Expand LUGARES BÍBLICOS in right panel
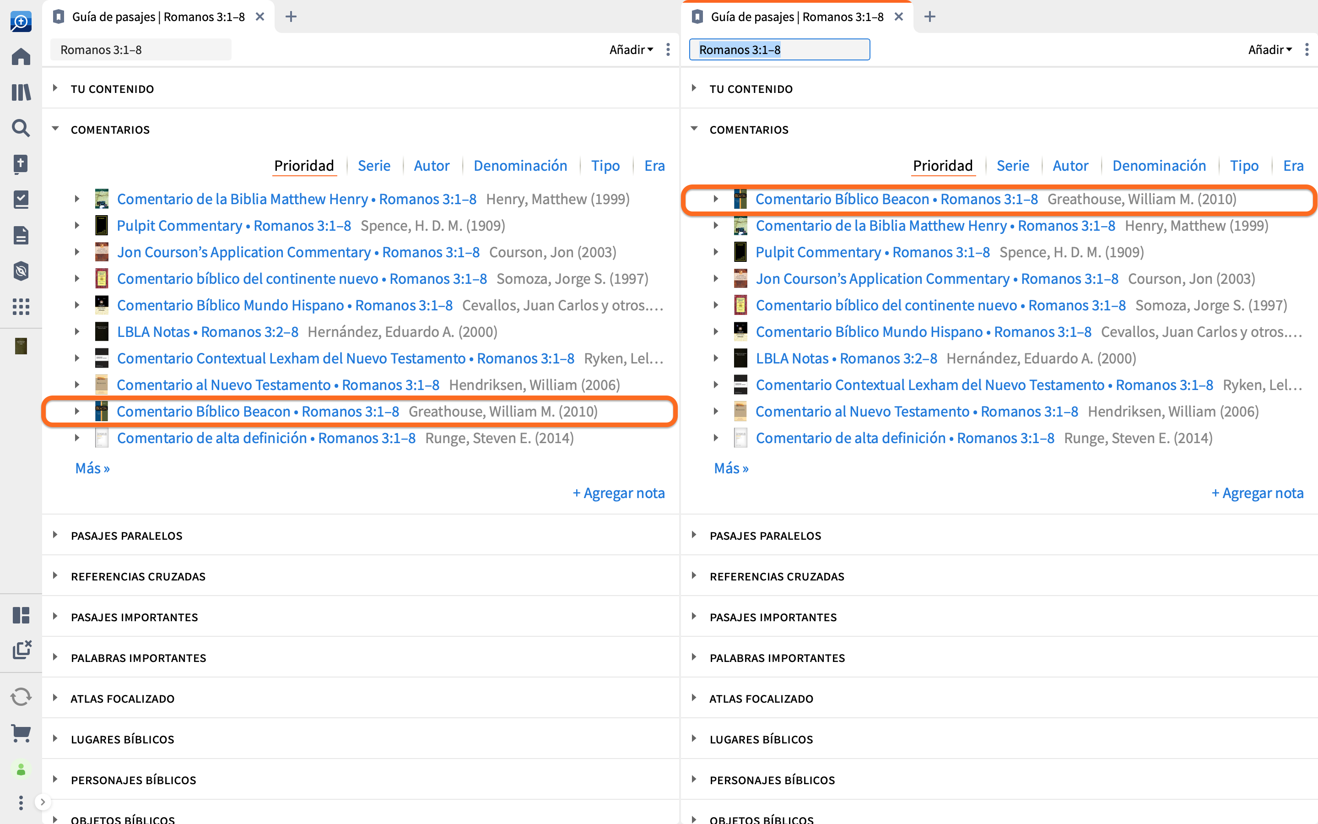The image size is (1318, 824). (x=694, y=739)
